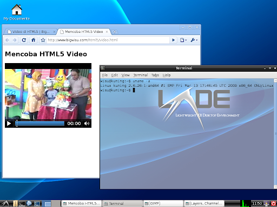This screenshot has width=277, height=207.
Task: Switch to Terminal taskbar button
Action: 123,204
